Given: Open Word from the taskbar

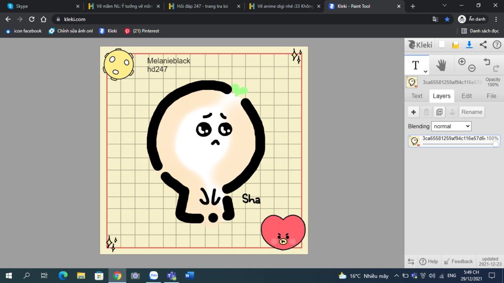Looking at the screenshot, I should pos(189,276).
